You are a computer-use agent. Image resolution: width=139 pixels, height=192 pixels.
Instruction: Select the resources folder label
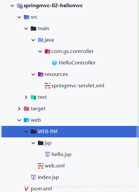coord(56,74)
